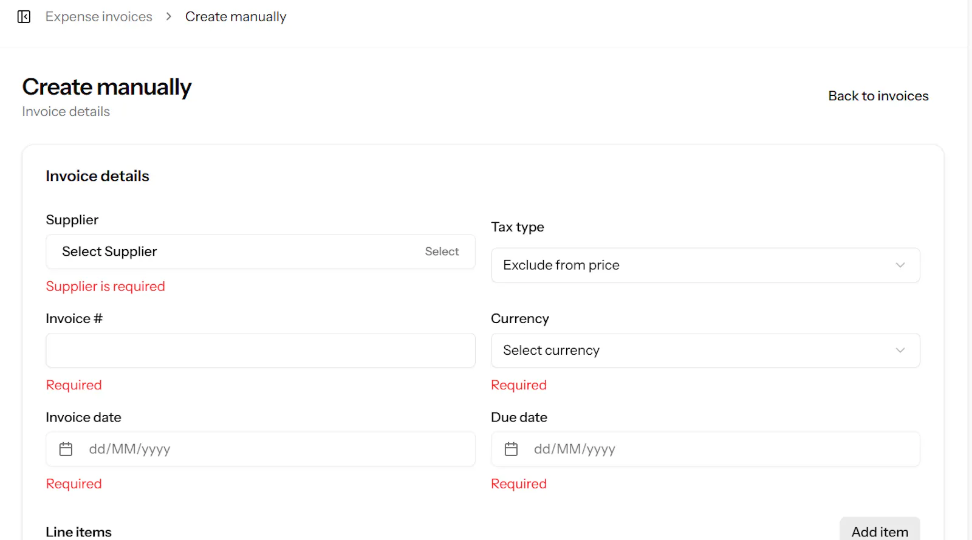Collapse the sidebar using the panel icon
The width and height of the screenshot is (972, 540).
(x=24, y=16)
